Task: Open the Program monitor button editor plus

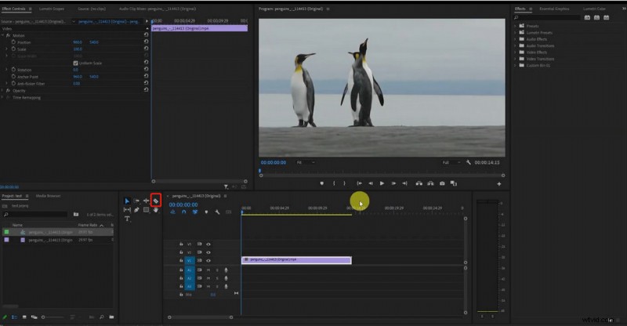Action: click(x=499, y=184)
